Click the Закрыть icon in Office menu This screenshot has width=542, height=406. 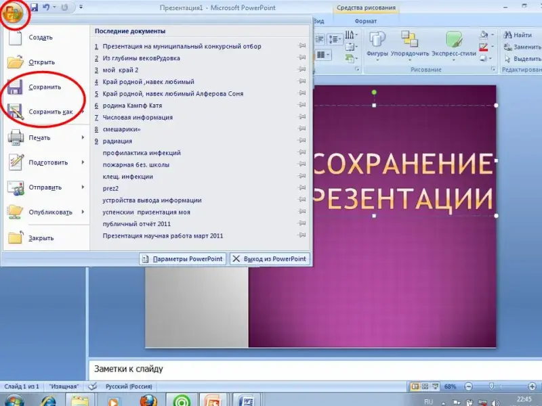[x=16, y=238]
